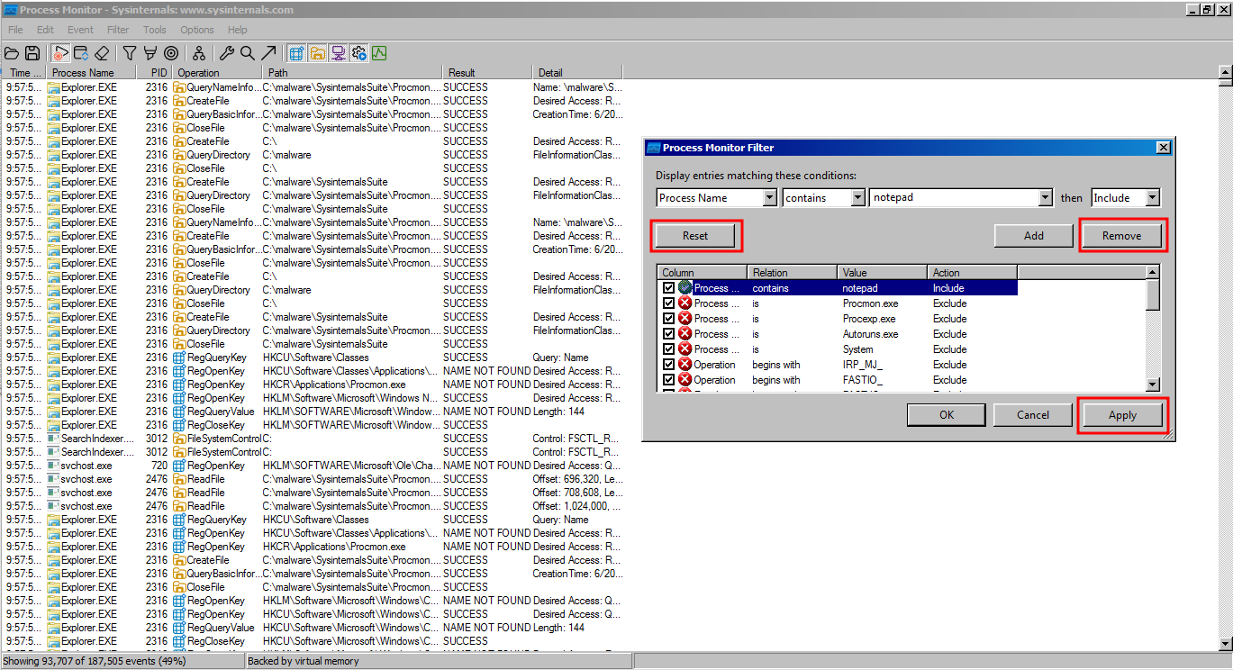1233x670 pixels.
Task: Click the wrench tools toolbar icon
Action: coord(227,53)
